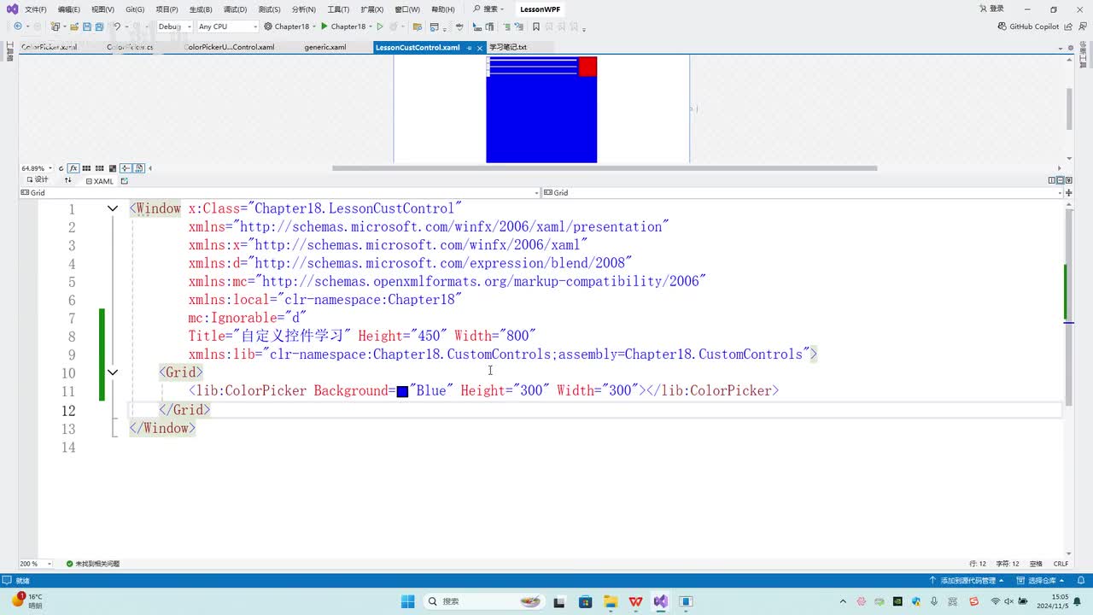The height and width of the screenshot is (615, 1093).
Task: Pop out the XAML pane icon
Action: tap(124, 181)
